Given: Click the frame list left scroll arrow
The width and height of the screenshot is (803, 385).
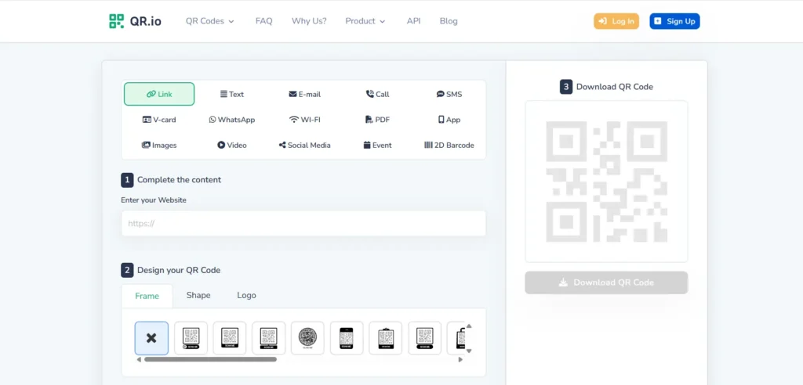Looking at the screenshot, I should click(139, 359).
